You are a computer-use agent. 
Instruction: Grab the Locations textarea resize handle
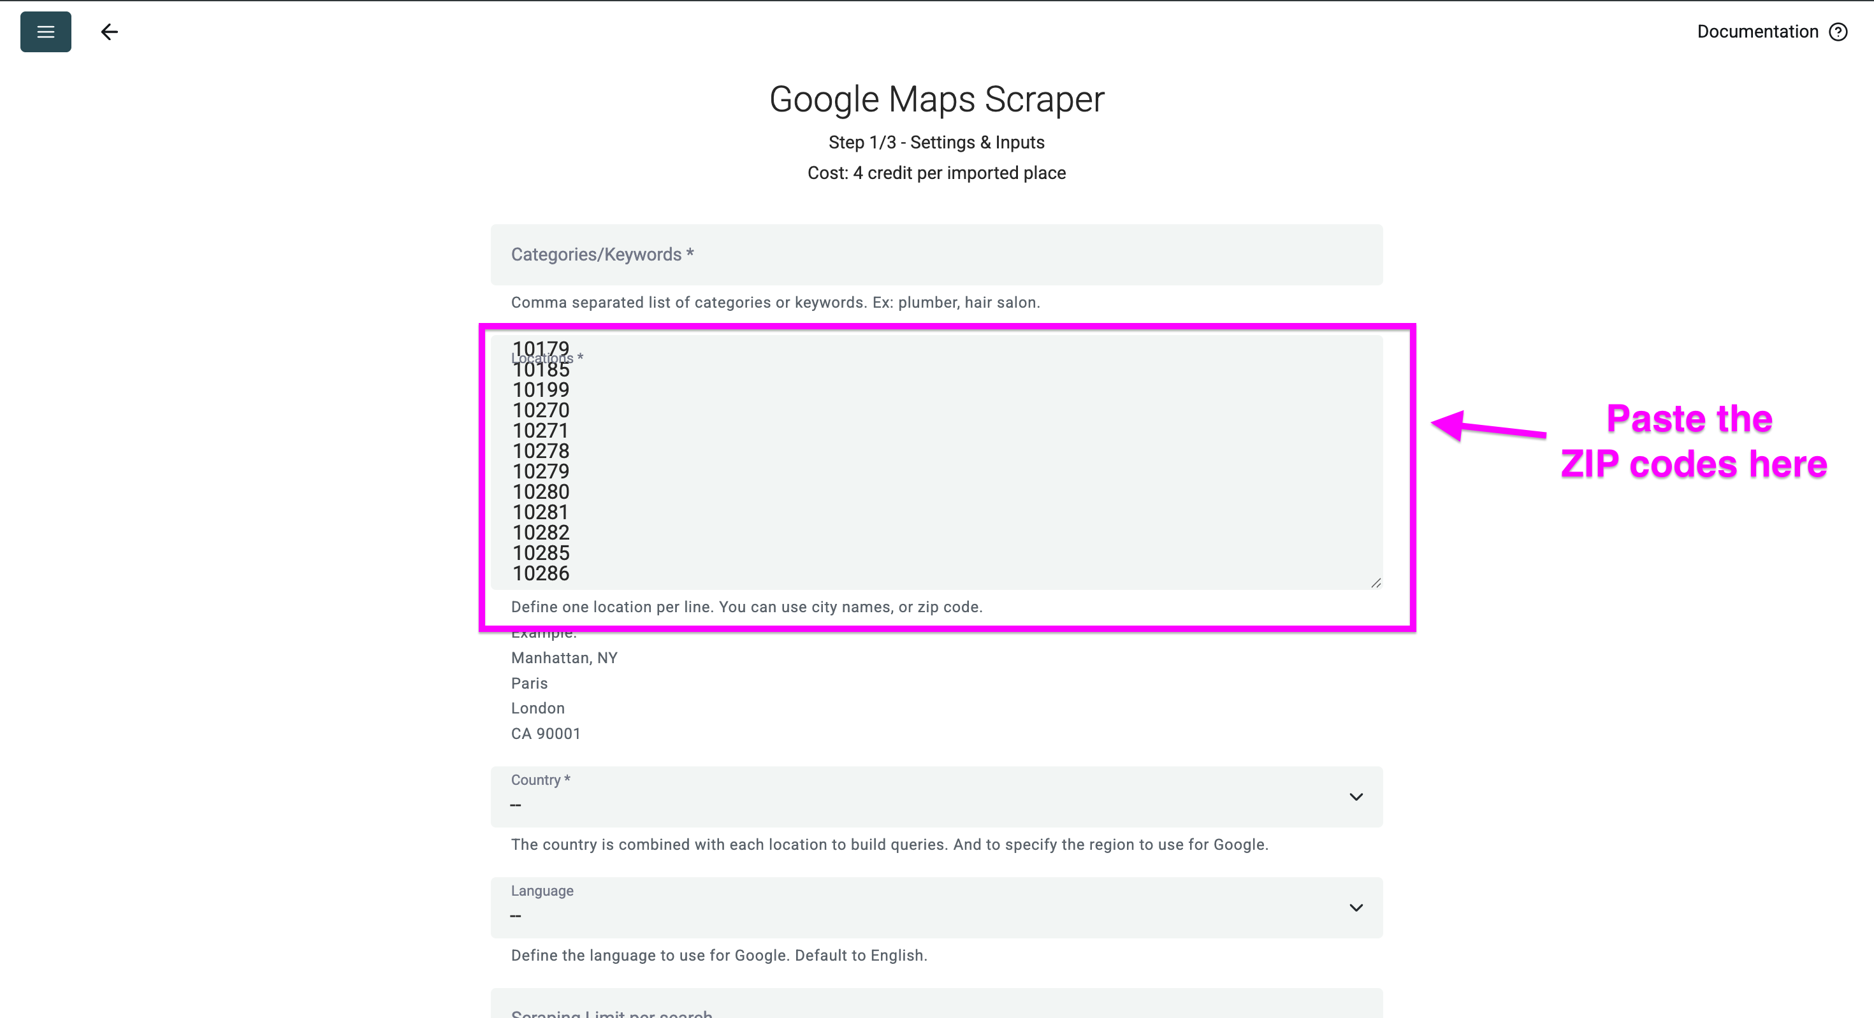(1375, 582)
